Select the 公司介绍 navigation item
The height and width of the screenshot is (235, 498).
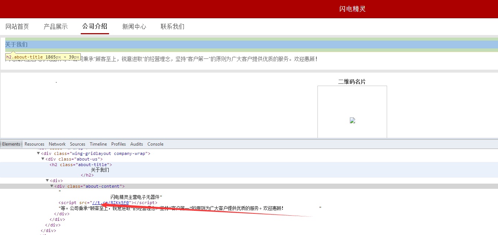[95, 26]
